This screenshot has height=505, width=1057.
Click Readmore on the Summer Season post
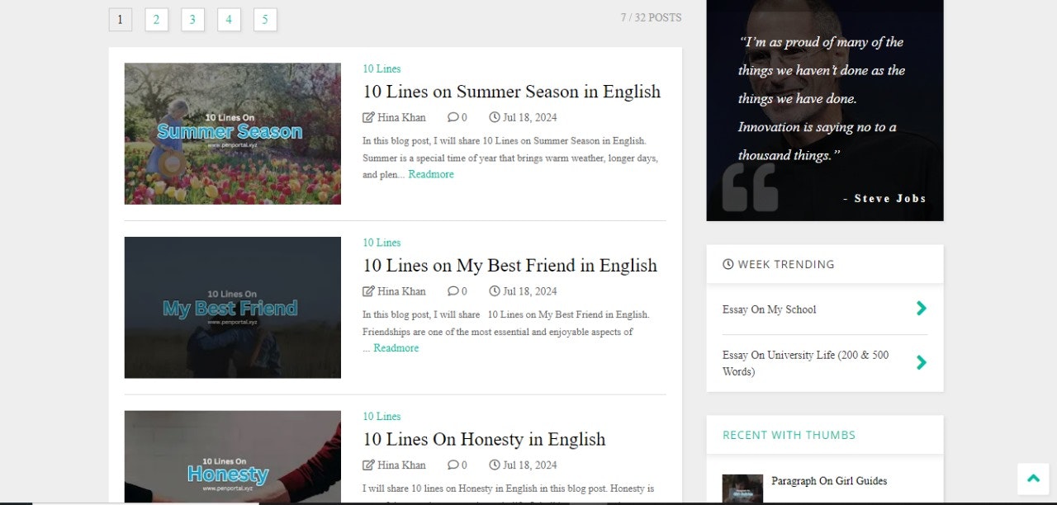[431, 175]
